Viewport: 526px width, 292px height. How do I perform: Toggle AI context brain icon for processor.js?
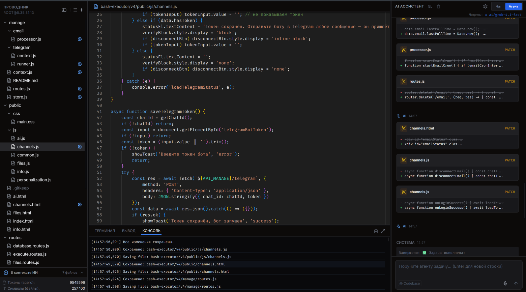click(80, 39)
